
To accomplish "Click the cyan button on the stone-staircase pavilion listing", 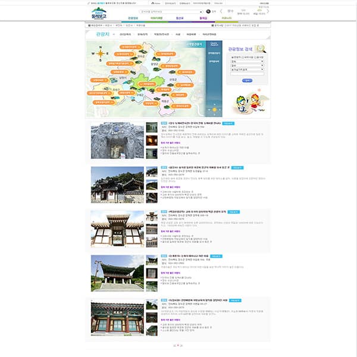I will pos(216,256).
